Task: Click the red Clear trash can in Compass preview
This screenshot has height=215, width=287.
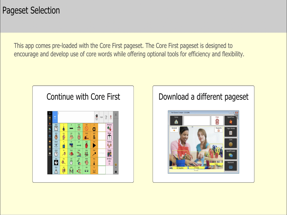Action: [217, 121]
